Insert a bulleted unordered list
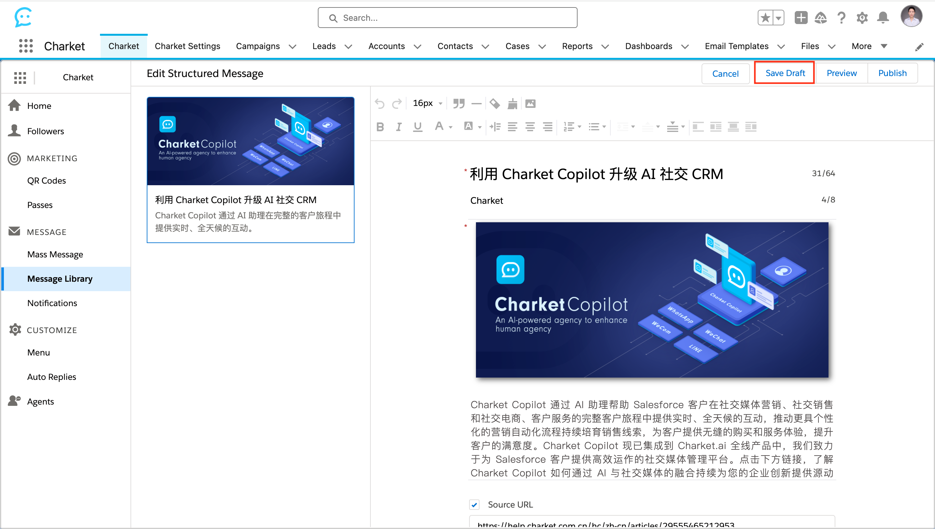The height and width of the screenshot is (529, 935). (x=594, y=127)
